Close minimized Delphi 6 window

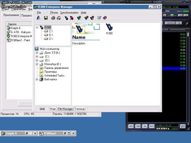coord(35,133)
